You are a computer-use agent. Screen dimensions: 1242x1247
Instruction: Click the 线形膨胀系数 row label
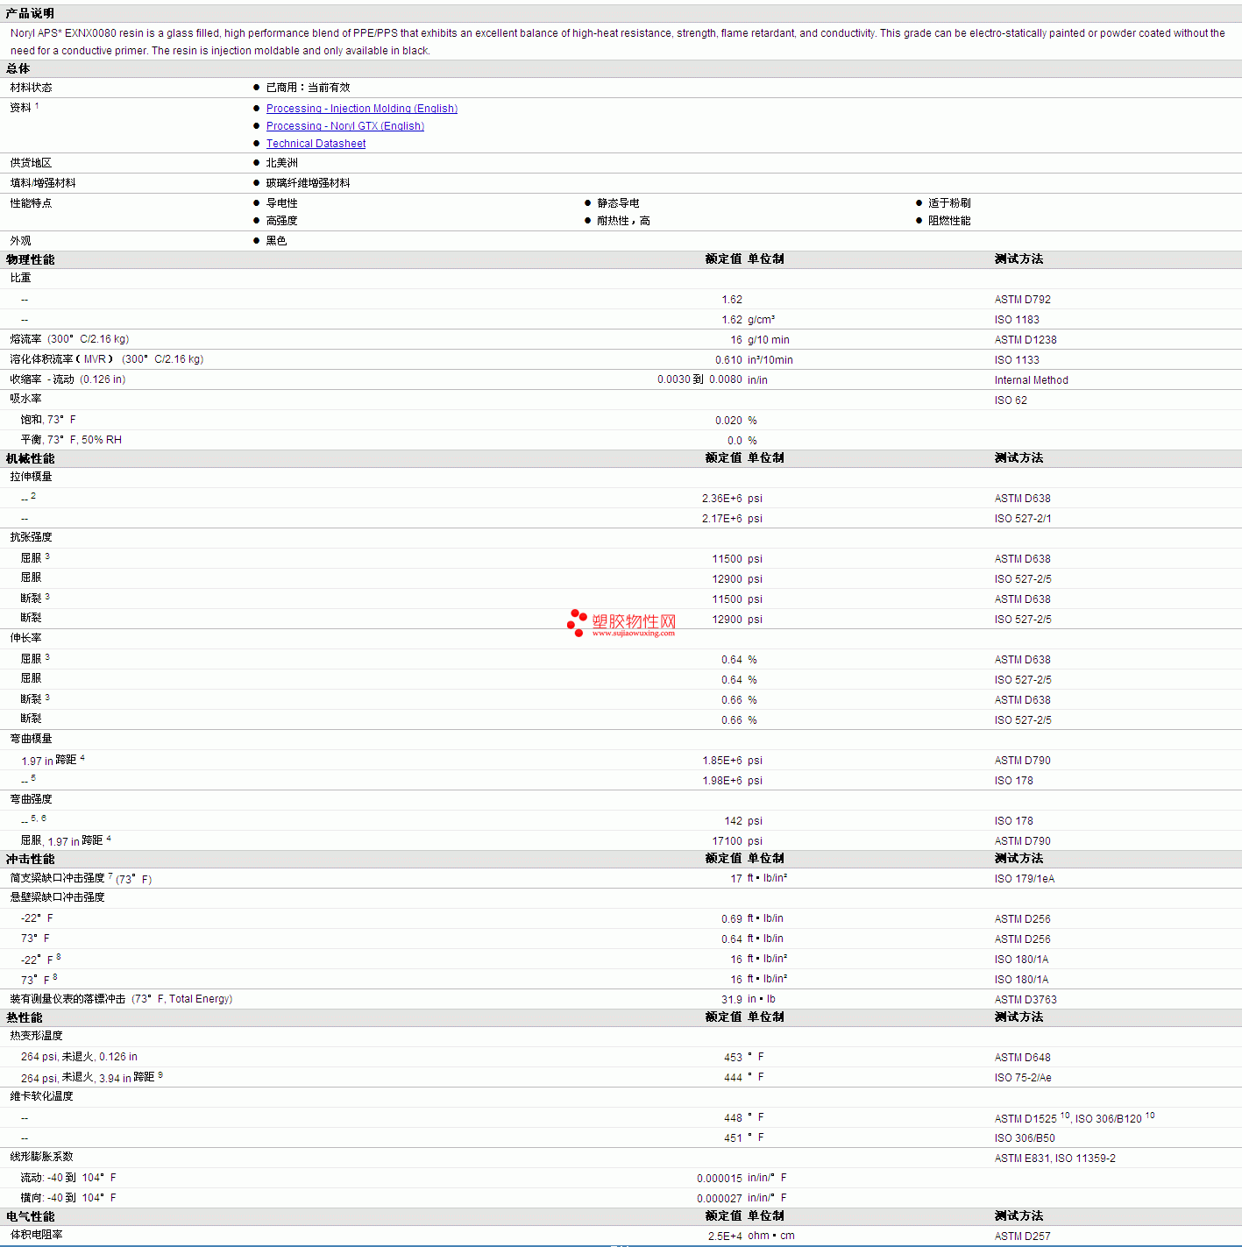pyautogui.click(x=41, y=1157)
